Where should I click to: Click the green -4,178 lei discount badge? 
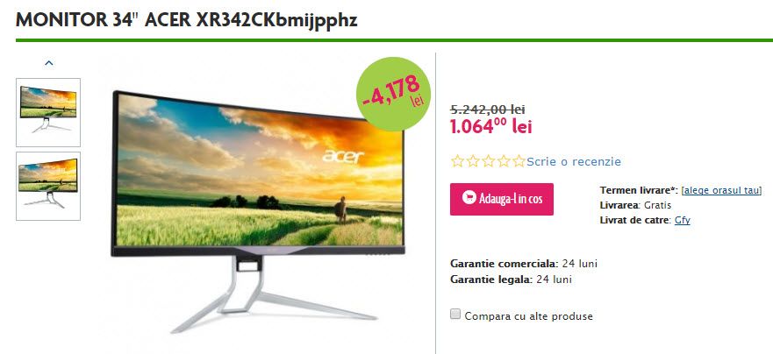393,94
